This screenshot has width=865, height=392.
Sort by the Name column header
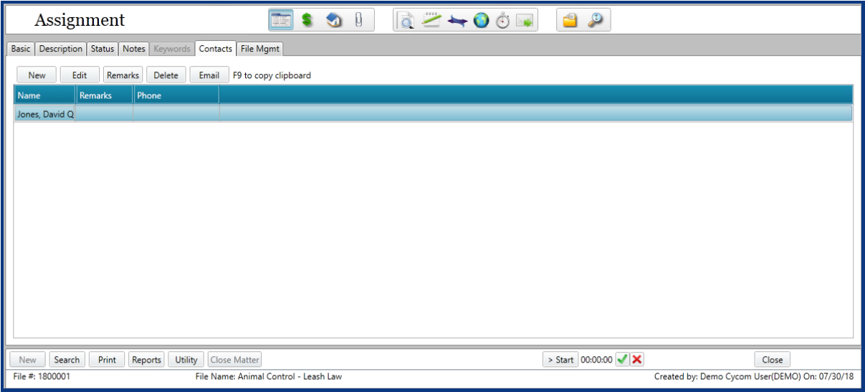[44, 95]
